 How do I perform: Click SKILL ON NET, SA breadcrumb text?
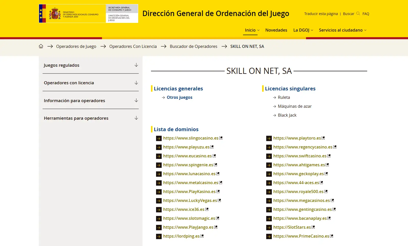coord(247,46)
